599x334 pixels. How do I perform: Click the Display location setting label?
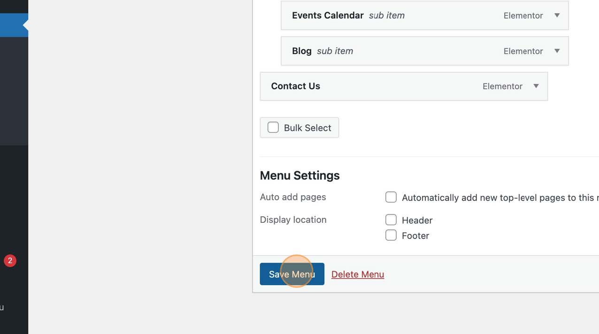[293, 220]
